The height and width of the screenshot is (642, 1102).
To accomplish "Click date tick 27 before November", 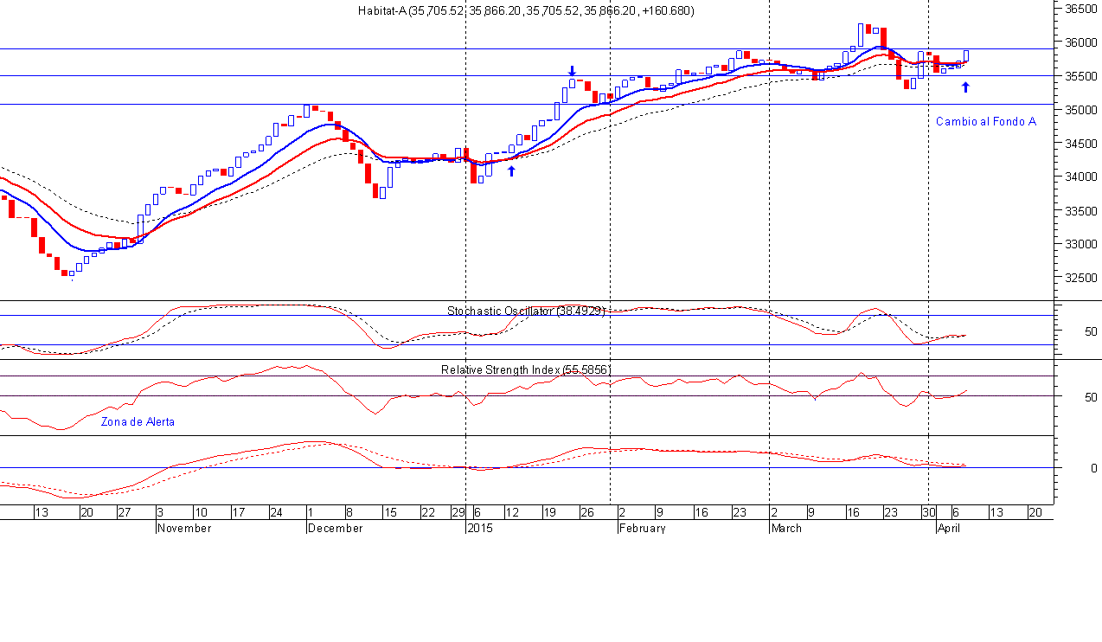I will (x=124, y=512).
